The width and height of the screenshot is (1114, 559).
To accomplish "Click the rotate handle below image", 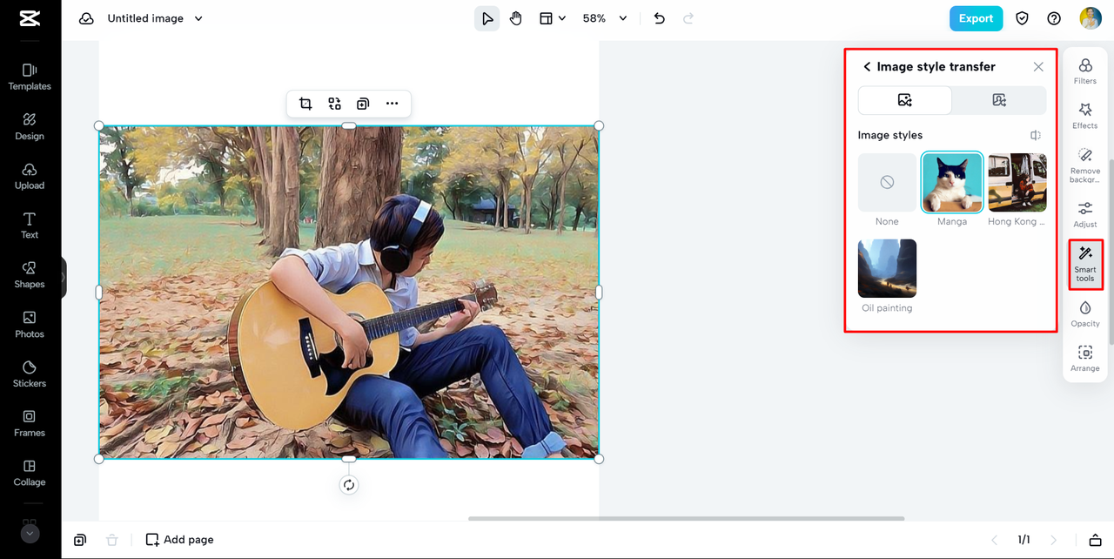I will pyautogui.click(x=349, y=485).
